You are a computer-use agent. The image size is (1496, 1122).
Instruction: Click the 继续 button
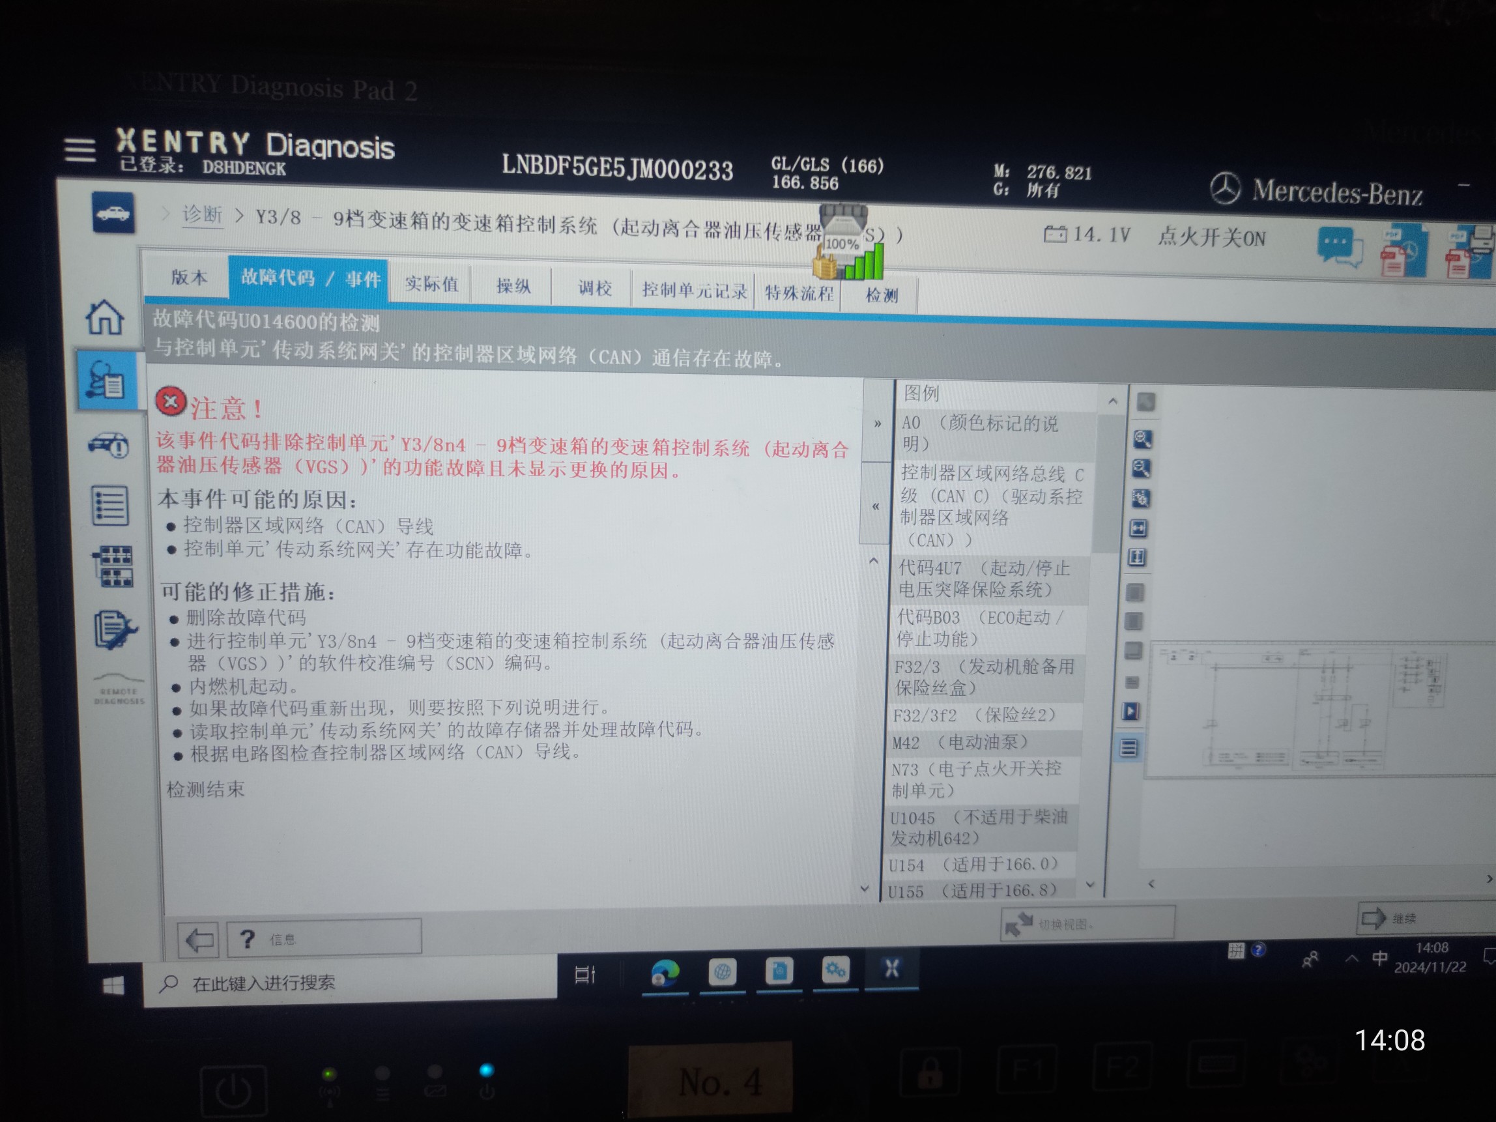pos(1426,918)
